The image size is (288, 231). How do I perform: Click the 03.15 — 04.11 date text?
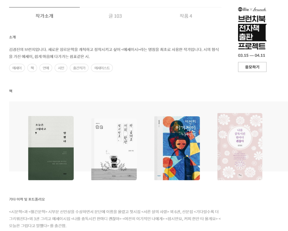click(251, 56)
